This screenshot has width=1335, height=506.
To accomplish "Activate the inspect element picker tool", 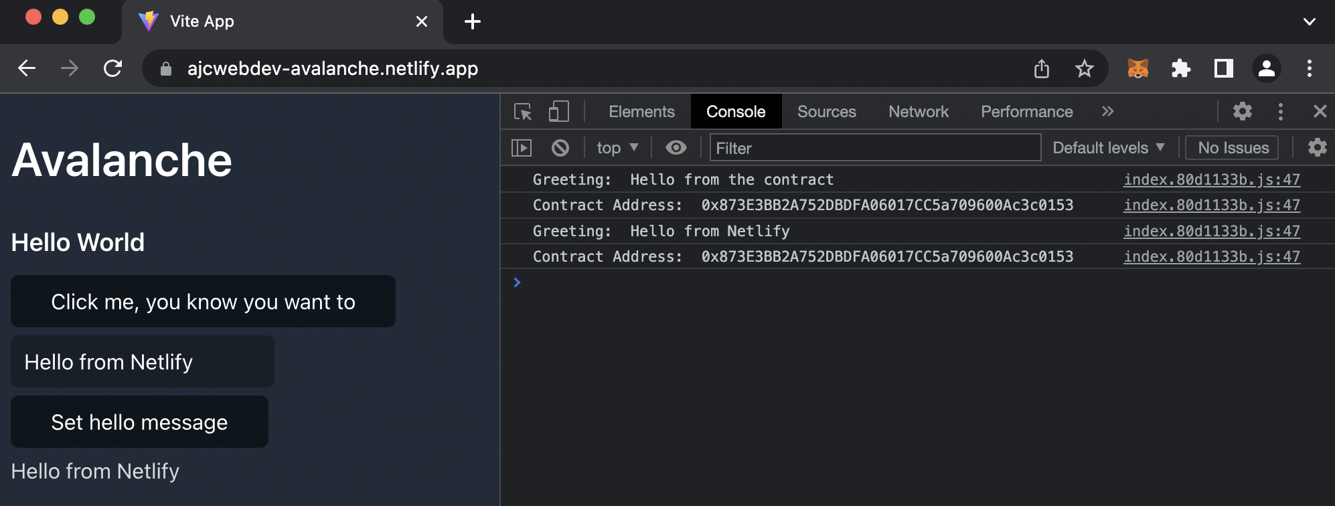I will pos(523,112).
